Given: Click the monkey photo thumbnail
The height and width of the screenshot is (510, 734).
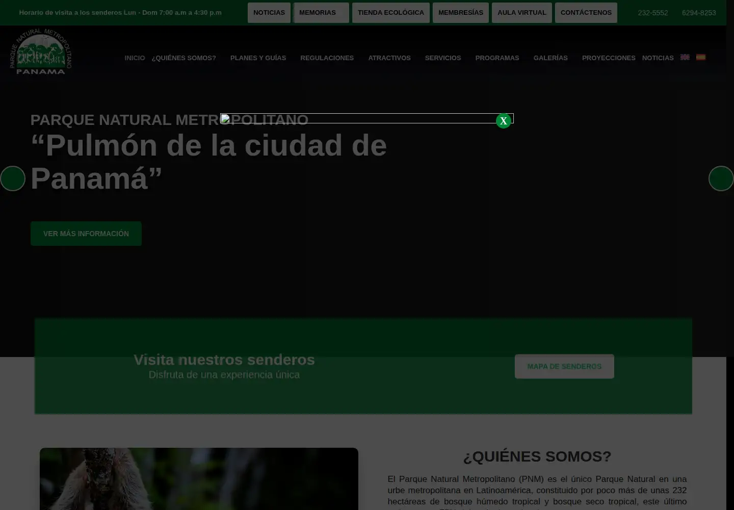Looking at the screenshot, I should pos(199,479).
